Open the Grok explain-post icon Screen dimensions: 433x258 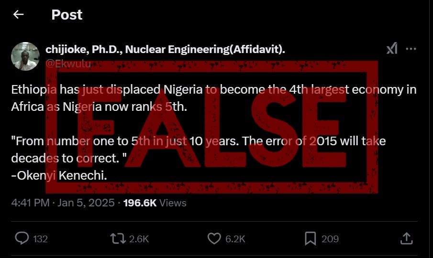tap(392, 49)
